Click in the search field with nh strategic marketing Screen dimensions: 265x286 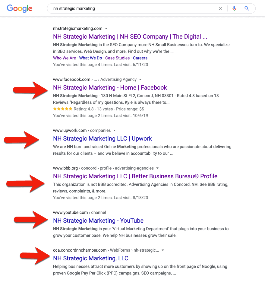[133, 8]
